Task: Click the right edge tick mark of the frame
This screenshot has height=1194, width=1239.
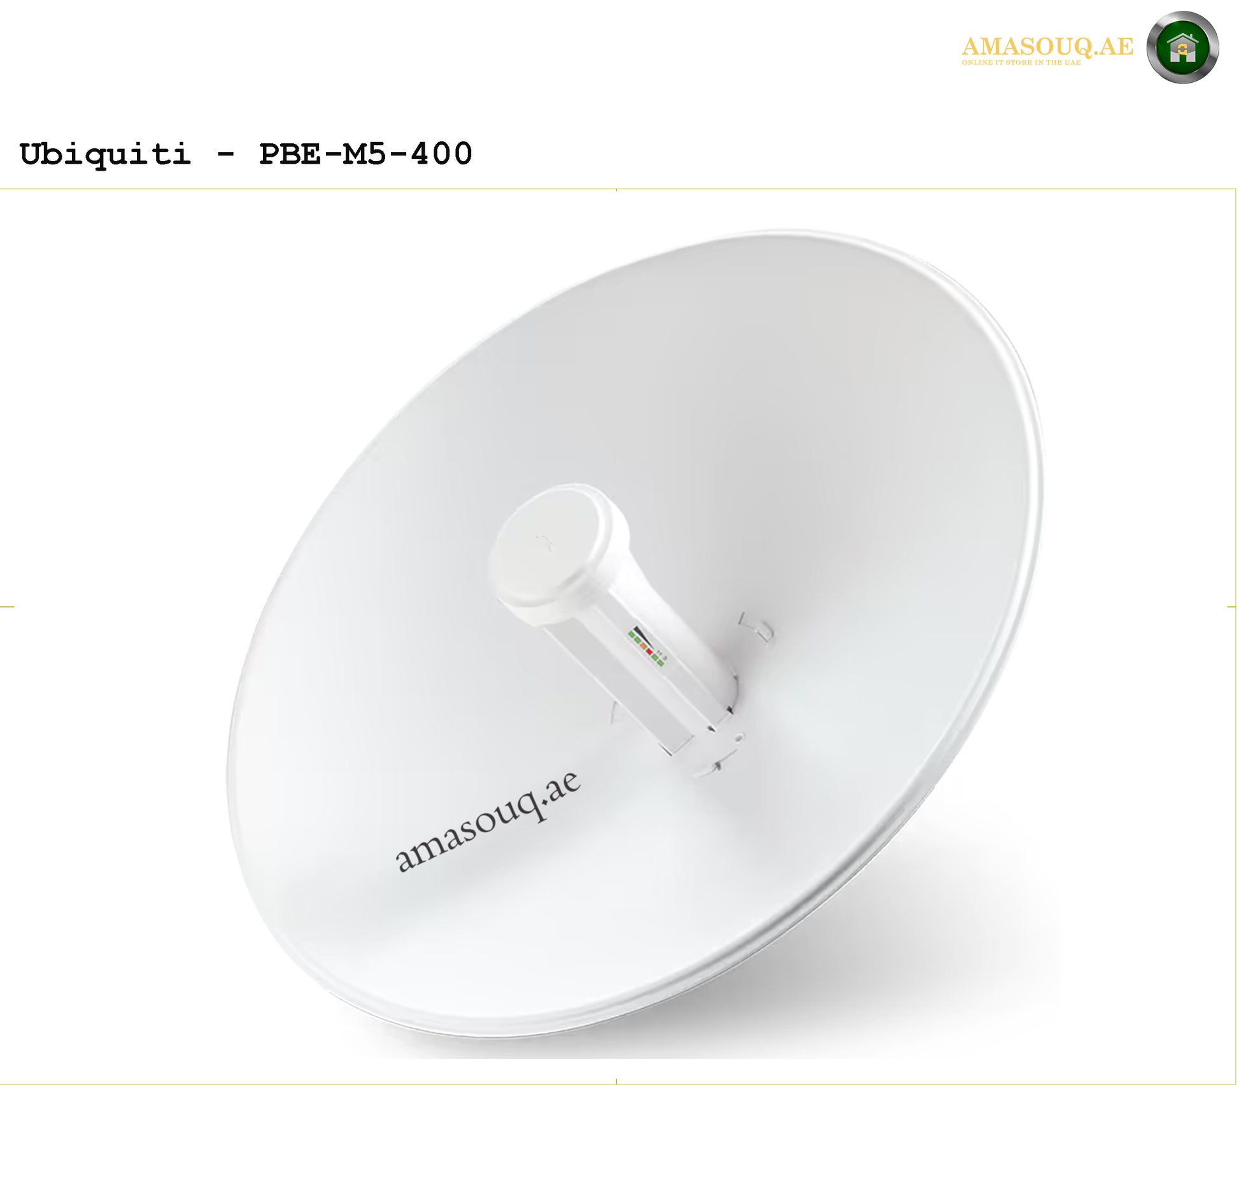Action: tap(1231, 607)
